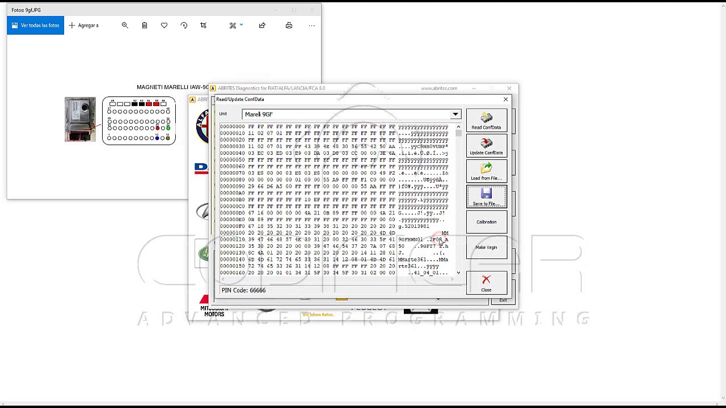Viewport: 726px width, 408px height.
Task: Click the favorite heart icon in Photos
Action: (x=164, y=25)
